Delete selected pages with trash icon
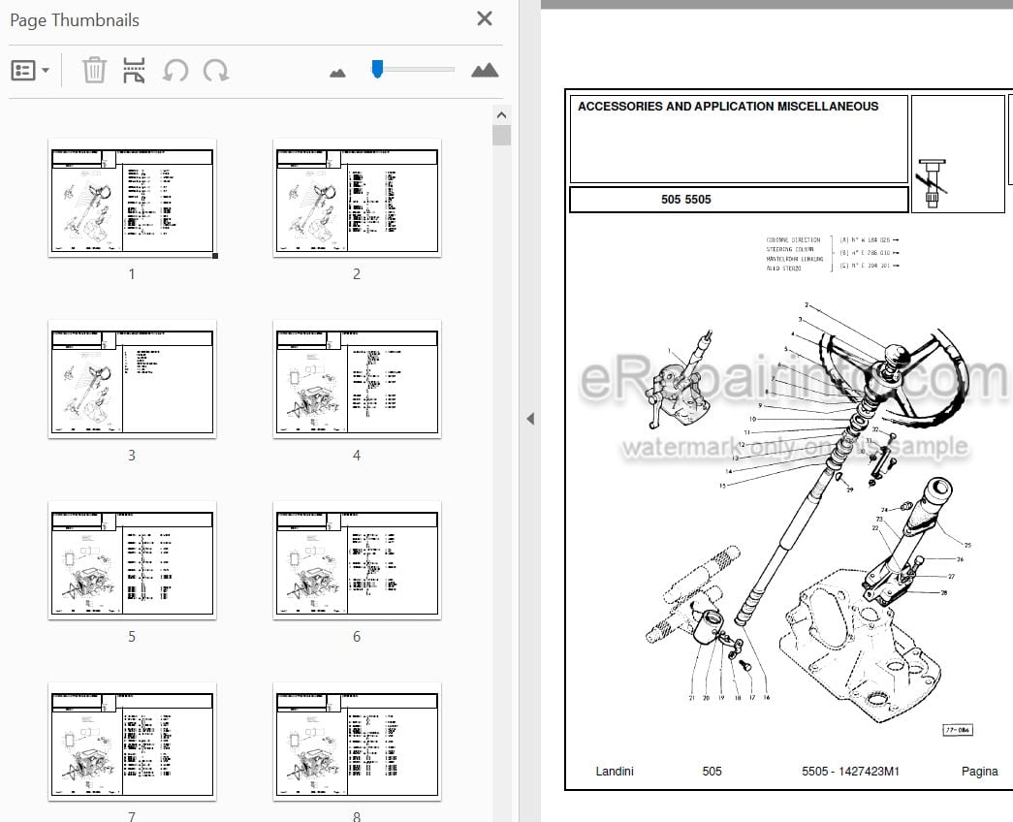1013x822 pixels. click(94, 70)
